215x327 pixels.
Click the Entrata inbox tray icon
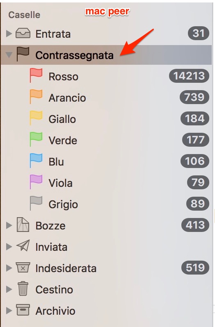[23, 33]
